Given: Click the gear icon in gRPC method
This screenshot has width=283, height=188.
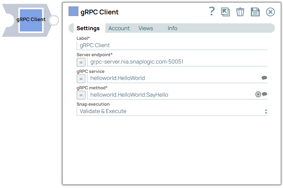Looking at the screenshot, I should (x=258, y=94).
